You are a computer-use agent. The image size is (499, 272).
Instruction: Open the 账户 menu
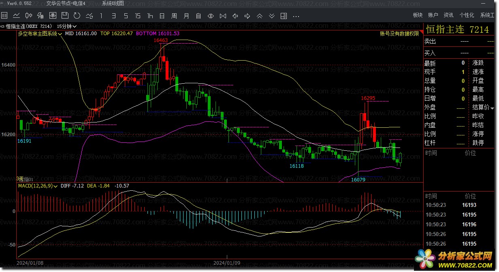click(x=433, y=15)
